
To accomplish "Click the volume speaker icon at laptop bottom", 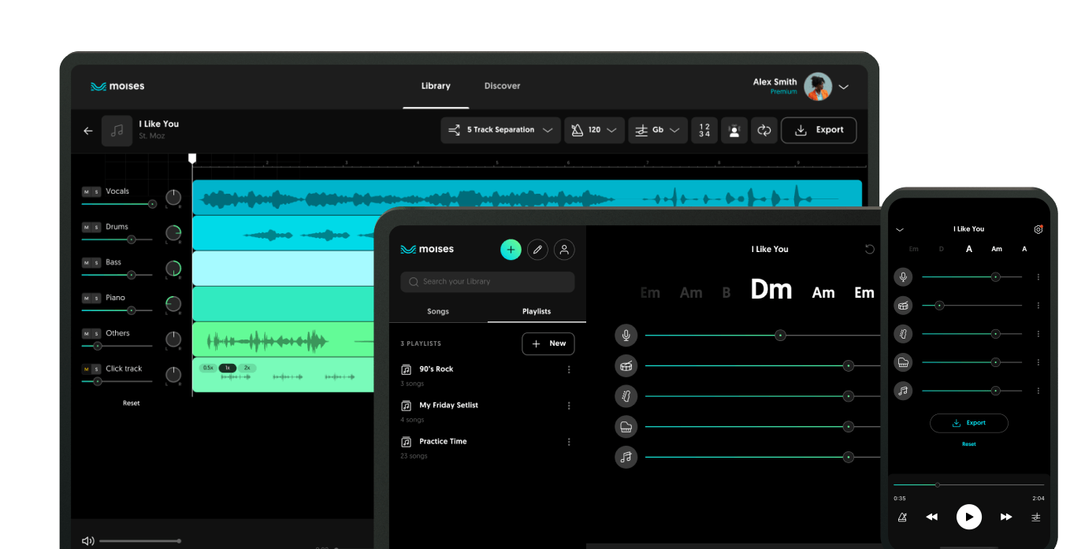I will pos(88,541).
